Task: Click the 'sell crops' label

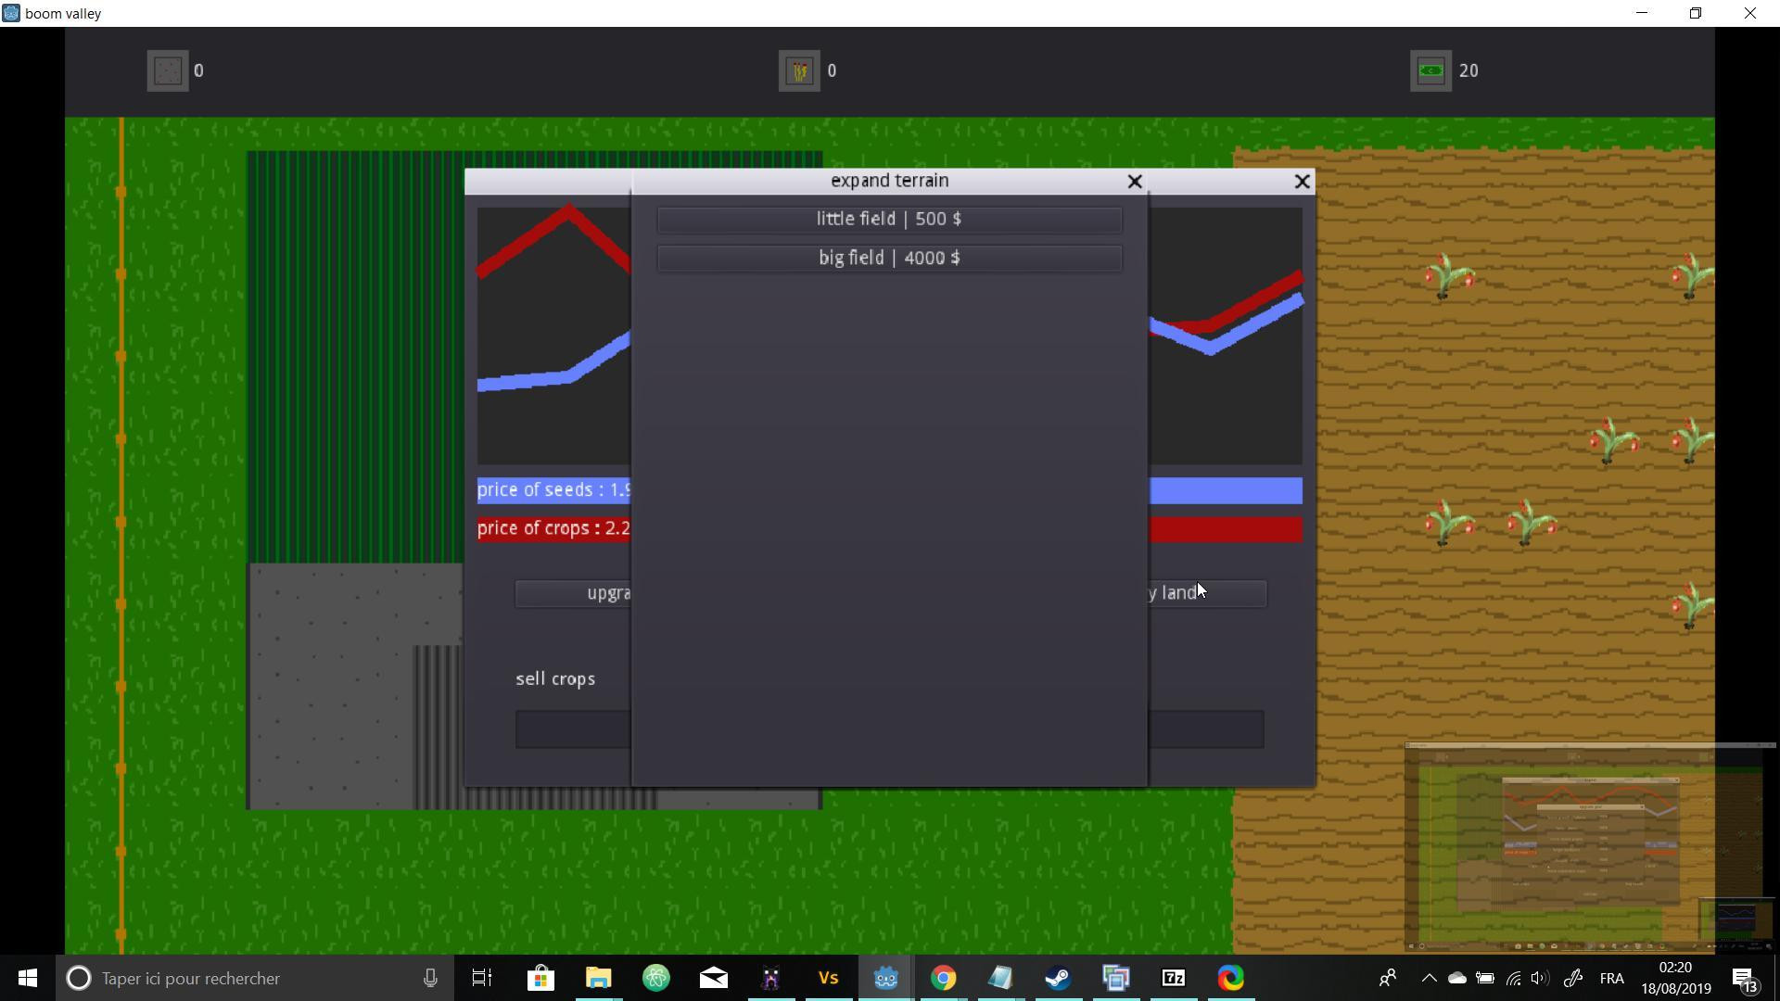Action: tap(555, 679)
